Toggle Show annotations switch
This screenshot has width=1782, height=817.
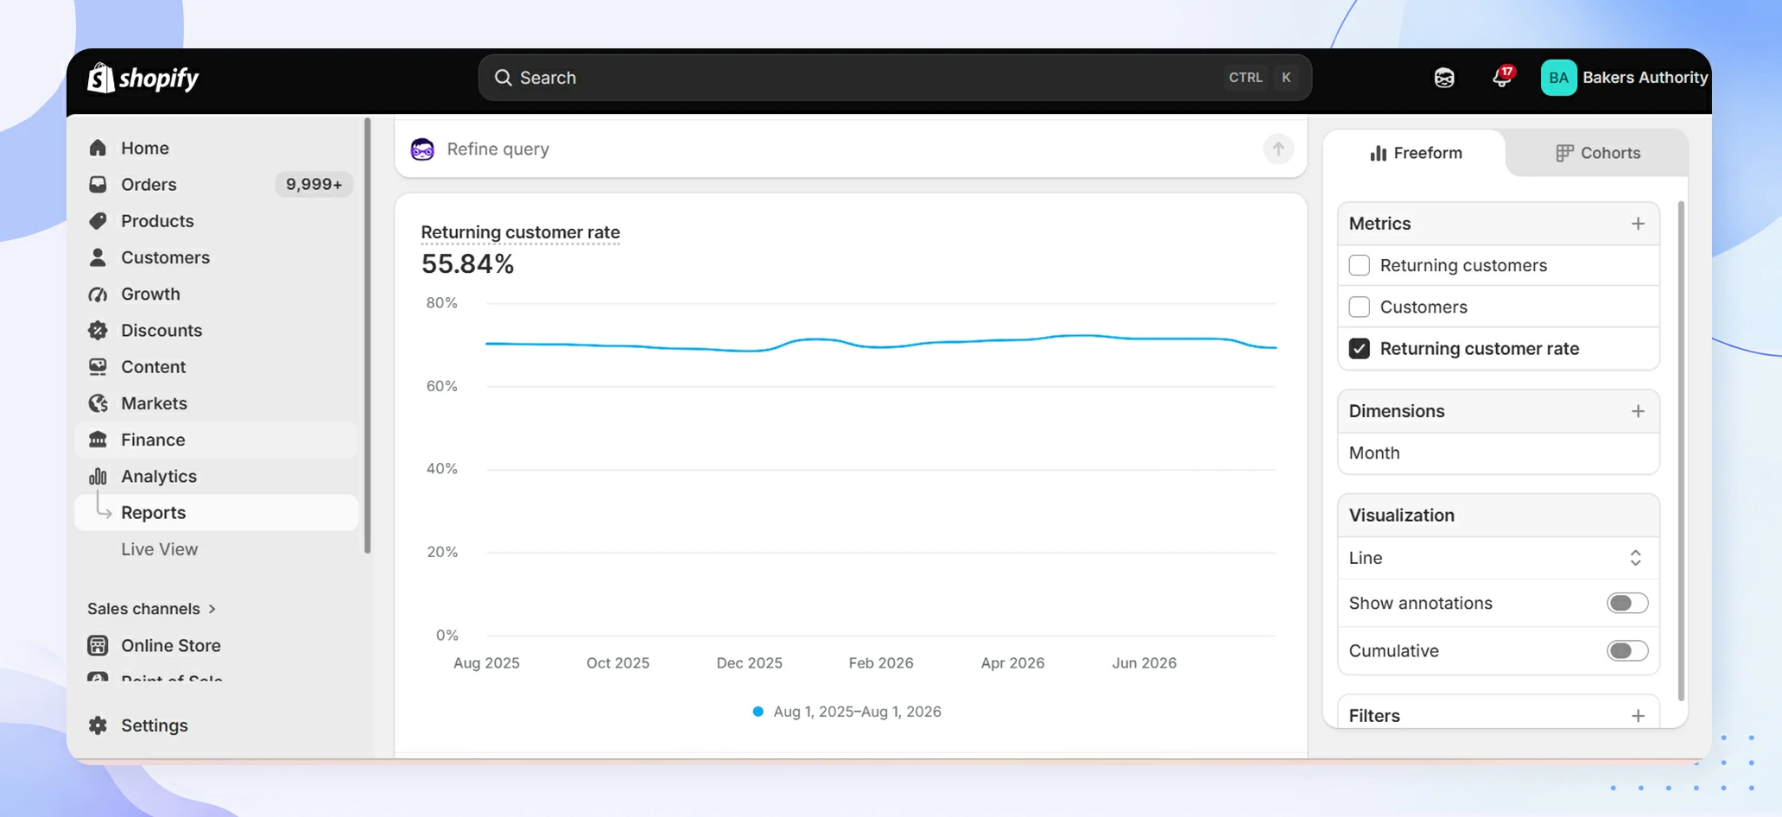1627,603
